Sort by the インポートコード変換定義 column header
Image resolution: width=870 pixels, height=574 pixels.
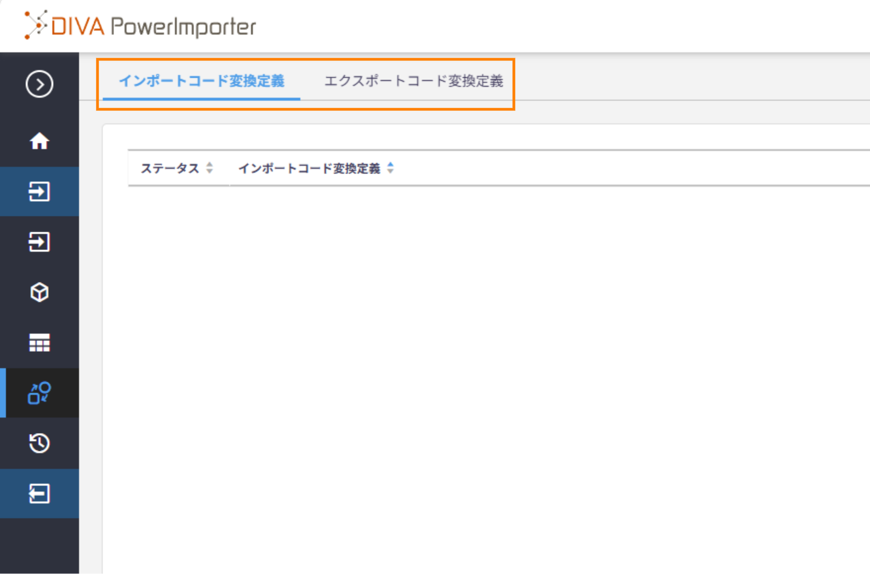309,169
